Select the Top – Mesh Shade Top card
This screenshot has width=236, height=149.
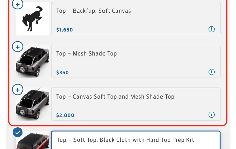(x=136, y=61)
